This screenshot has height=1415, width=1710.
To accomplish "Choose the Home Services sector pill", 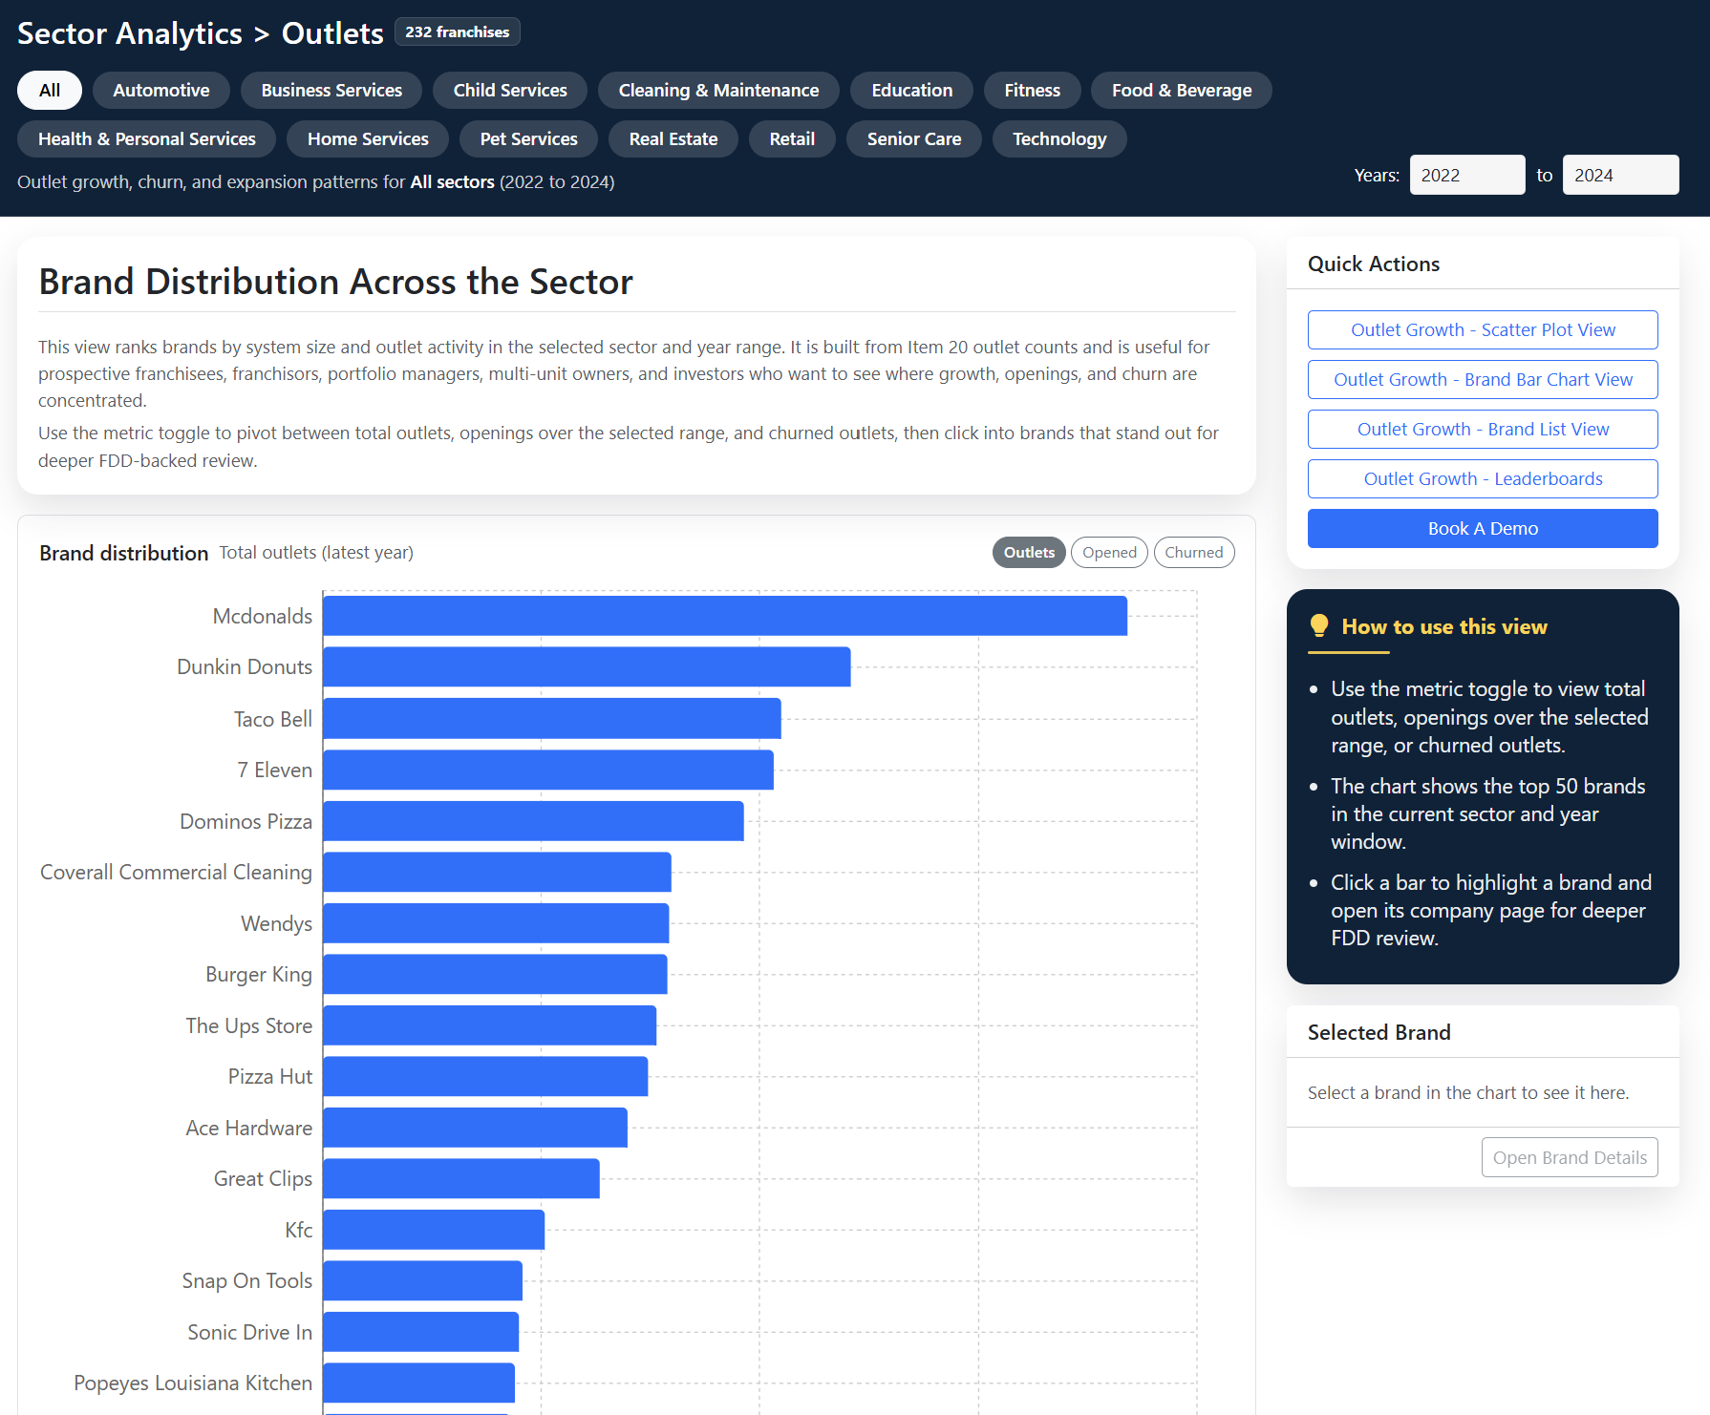I will click(x=368, y=139).
